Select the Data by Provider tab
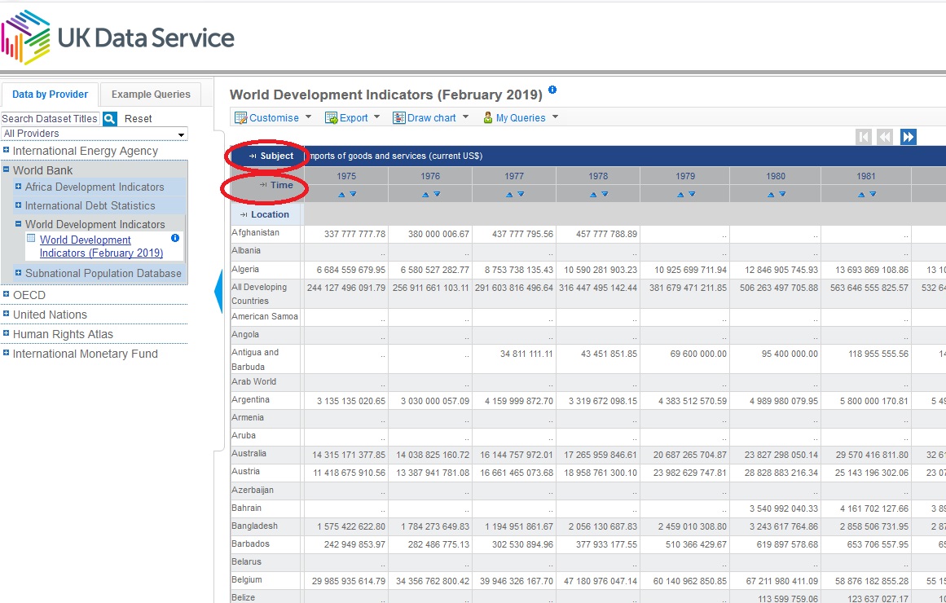This screenshot has width=946, height=603. tap(50, 94)
